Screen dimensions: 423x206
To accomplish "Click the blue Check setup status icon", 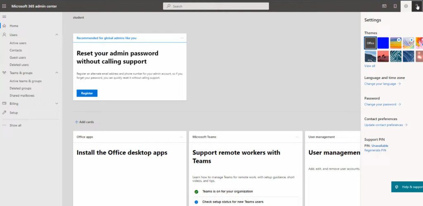I will tap(196, 202).
